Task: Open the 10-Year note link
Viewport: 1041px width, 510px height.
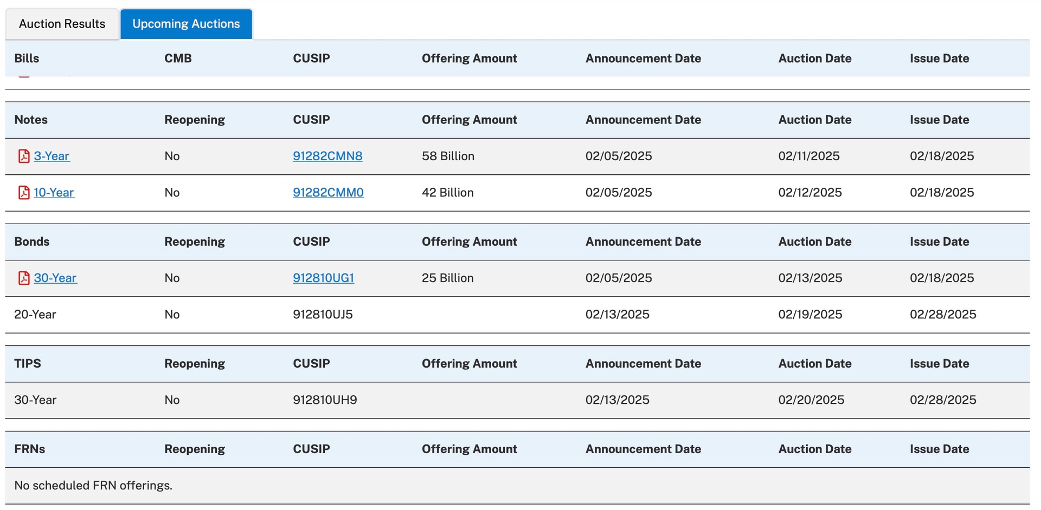Action: pyautogui.click(x=54, y=192)
